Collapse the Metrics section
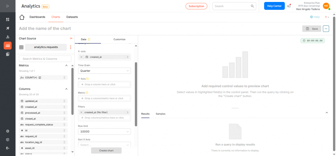The image size is (336, 156). click(x=66, y=66)
